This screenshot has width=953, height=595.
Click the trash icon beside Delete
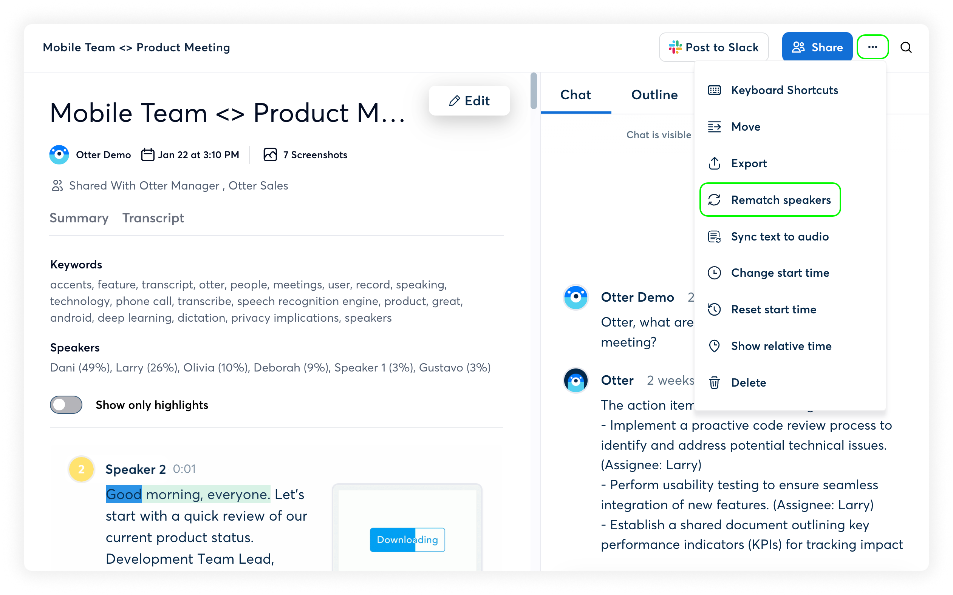click(x=714, y=382)
